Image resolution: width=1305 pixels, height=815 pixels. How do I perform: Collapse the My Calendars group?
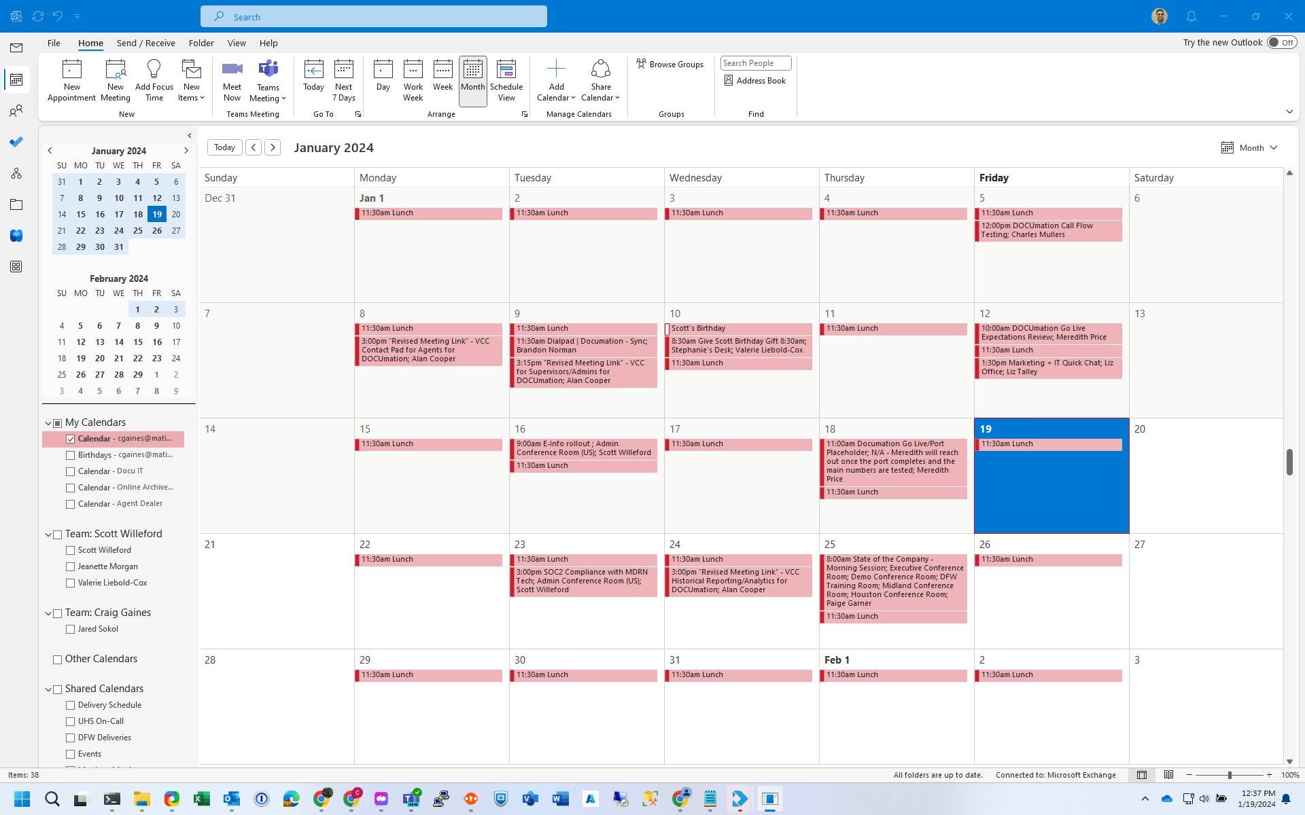[48, 423]
